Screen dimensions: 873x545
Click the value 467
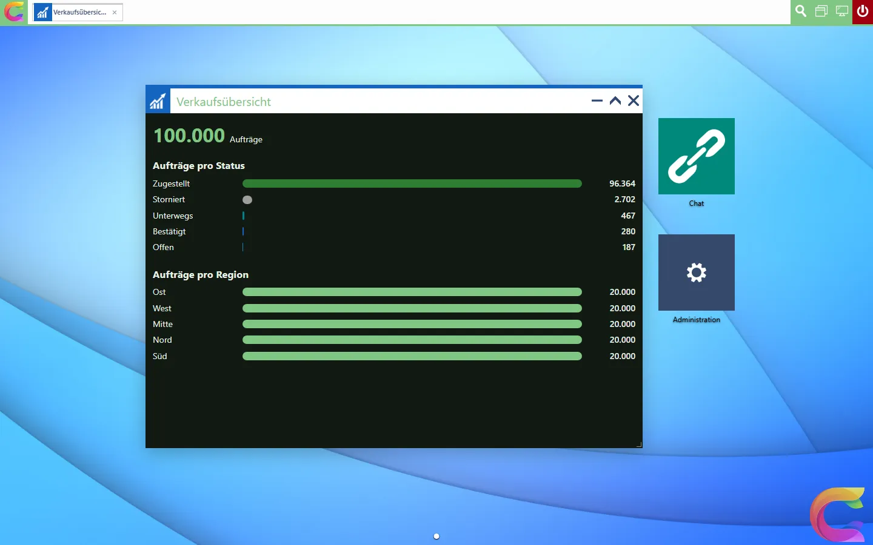[628, 216]
